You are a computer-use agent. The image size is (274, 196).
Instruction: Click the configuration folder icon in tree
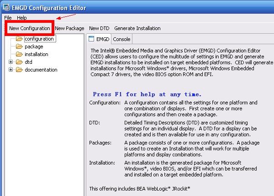19,39
